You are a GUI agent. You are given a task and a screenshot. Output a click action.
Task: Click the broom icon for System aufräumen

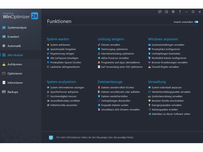coord(48,45)
